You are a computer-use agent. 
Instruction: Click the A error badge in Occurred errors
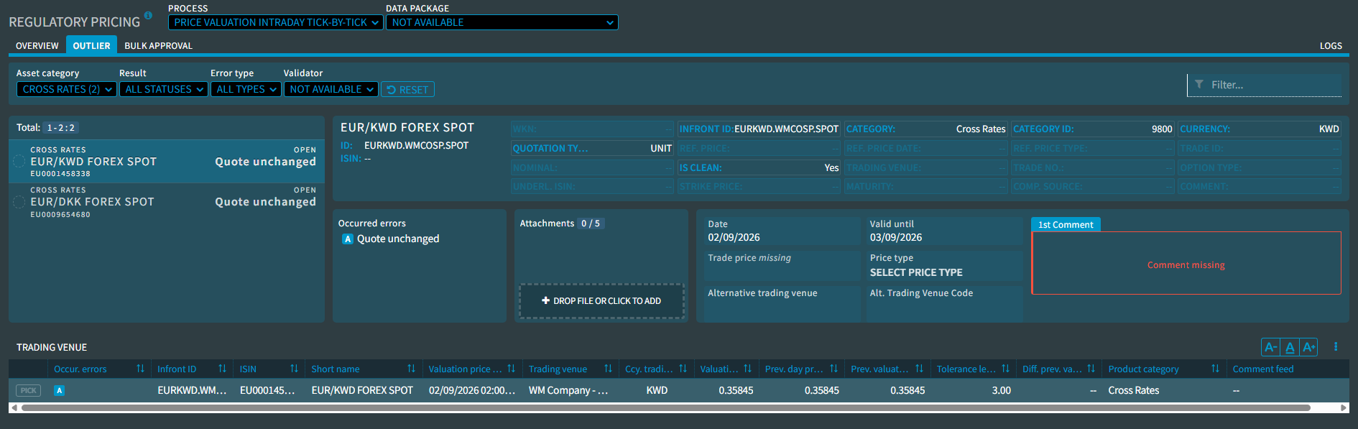point(348,239)
